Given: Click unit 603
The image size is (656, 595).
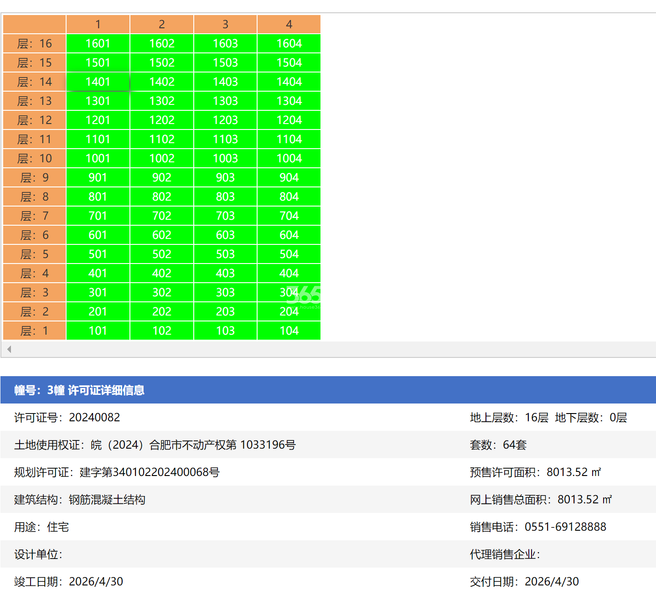Looking at the screenshot, I should (x=226, y=235).
